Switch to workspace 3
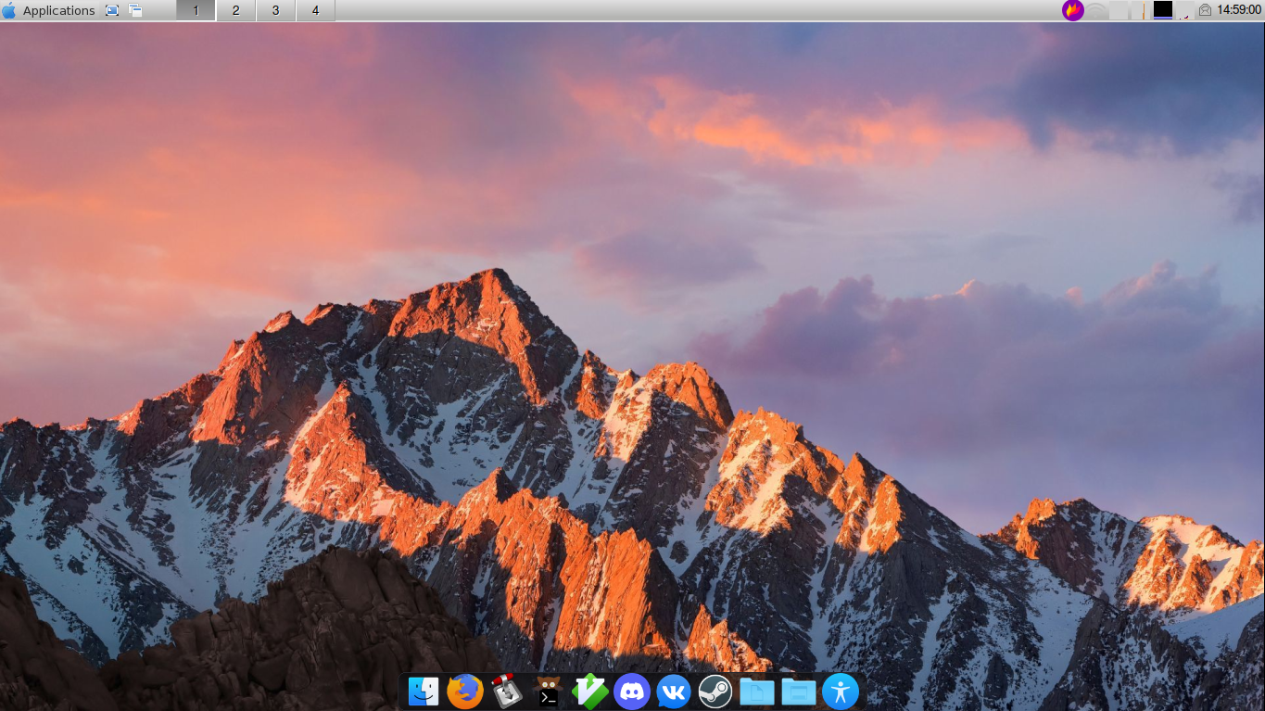The width and height of the screenshot is (1265, 711). (275, 10)
